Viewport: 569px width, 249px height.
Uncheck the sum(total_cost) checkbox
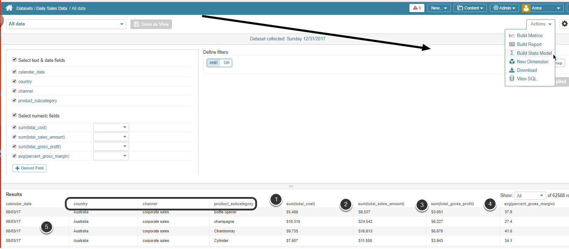tap(15, 127)
